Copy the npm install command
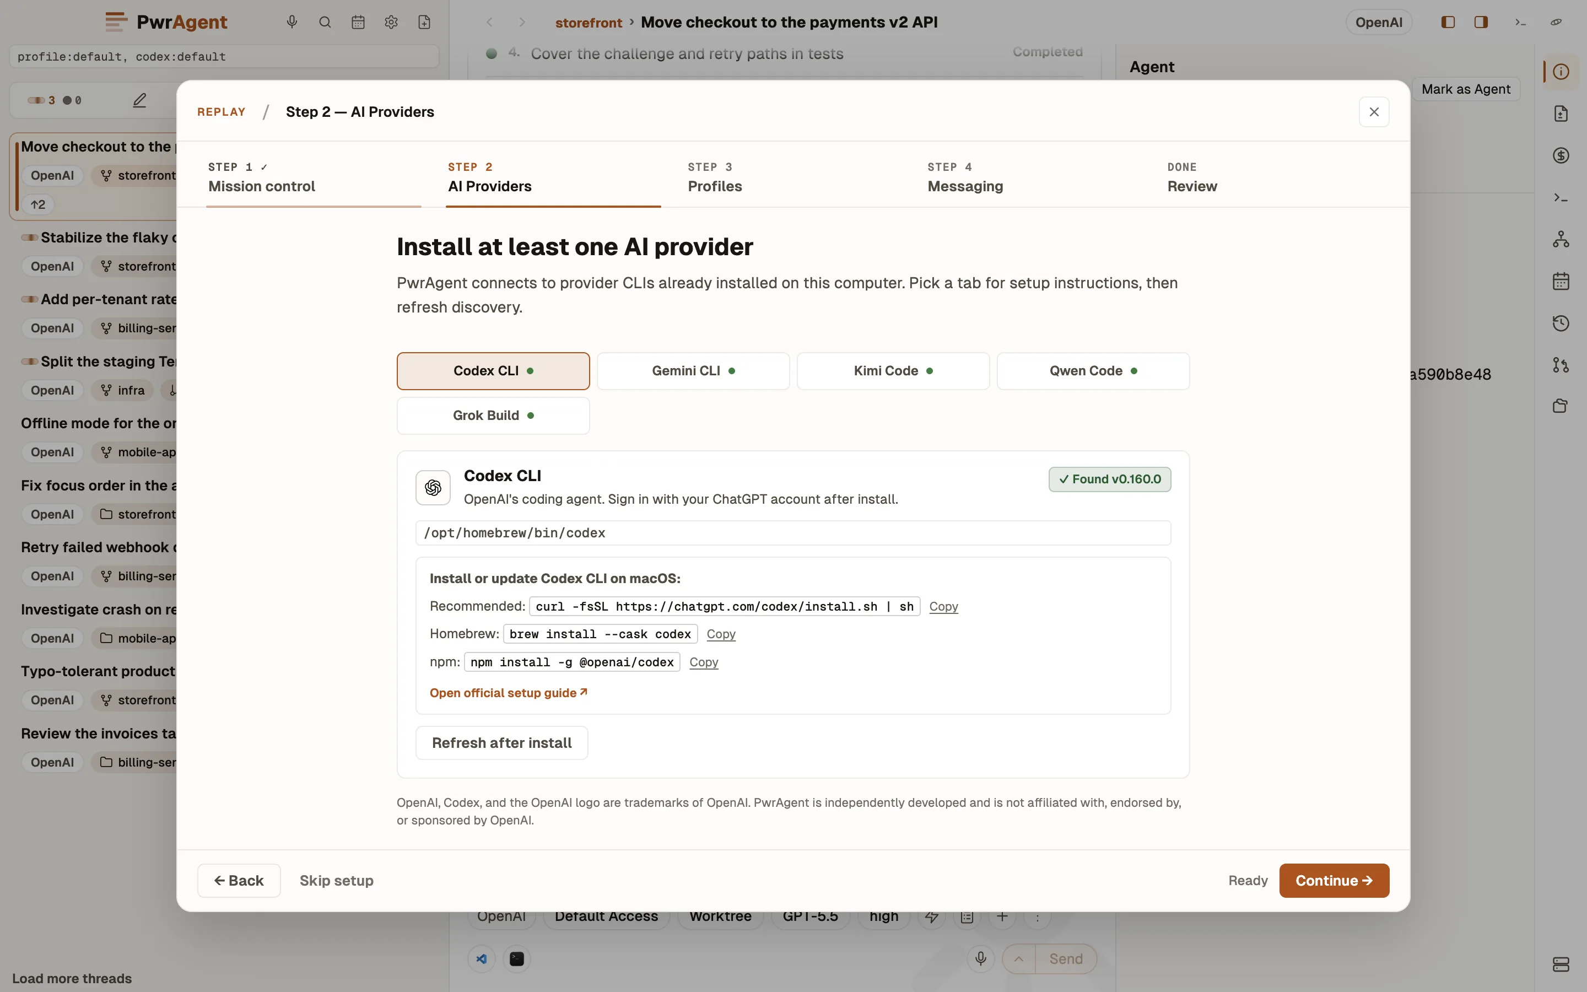The width and height of the screenshot is (1587, 992). (x=704, y=662)
